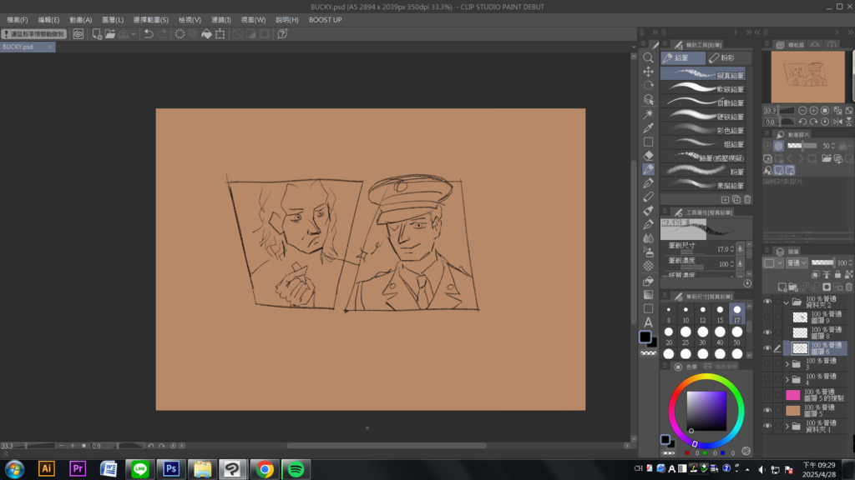855x480 pixels.
Task: Click the Scale/Rotate transform icon
Action: point(220,33)
